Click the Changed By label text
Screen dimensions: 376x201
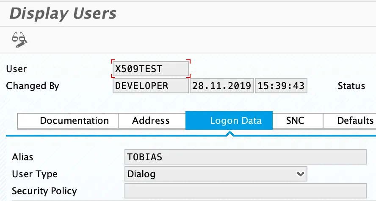coord(33,86)
